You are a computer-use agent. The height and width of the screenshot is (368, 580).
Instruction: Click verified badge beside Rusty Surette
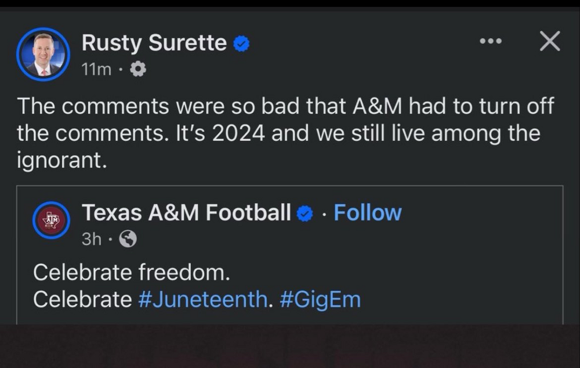pyautogui.click(x=241, y=44)
